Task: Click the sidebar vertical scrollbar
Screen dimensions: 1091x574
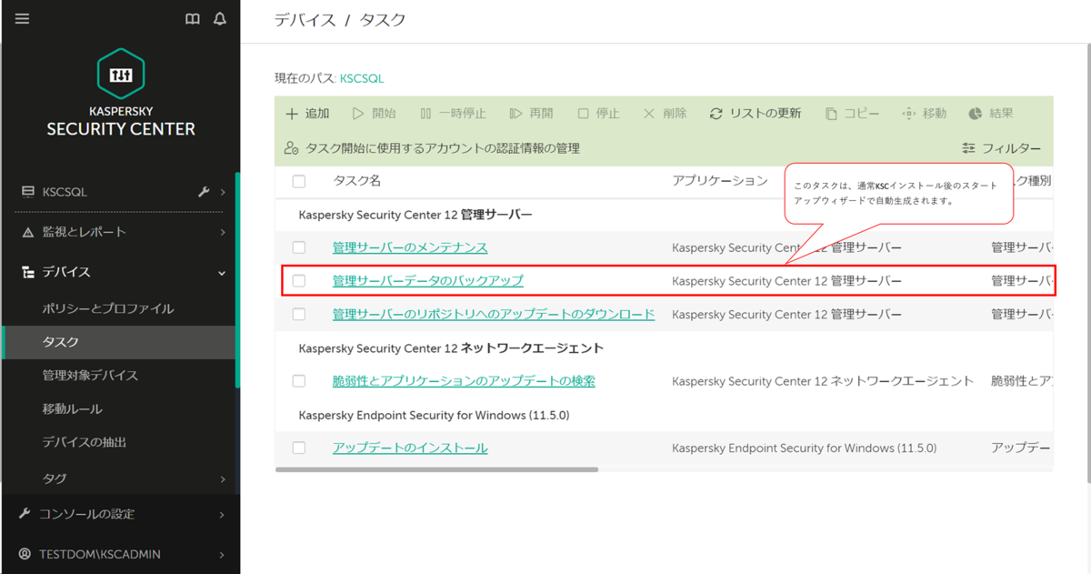Action: point(237,282)
